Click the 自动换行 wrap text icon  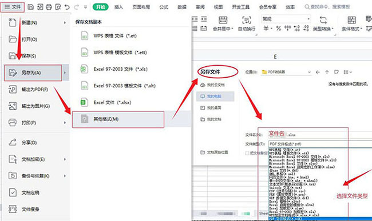pos(247,21)
